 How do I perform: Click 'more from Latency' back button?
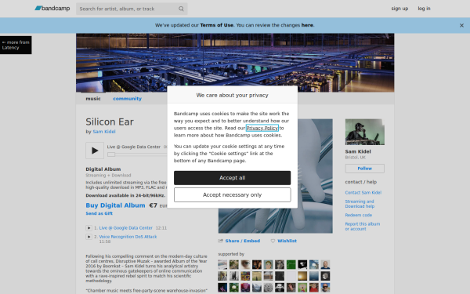16,45
